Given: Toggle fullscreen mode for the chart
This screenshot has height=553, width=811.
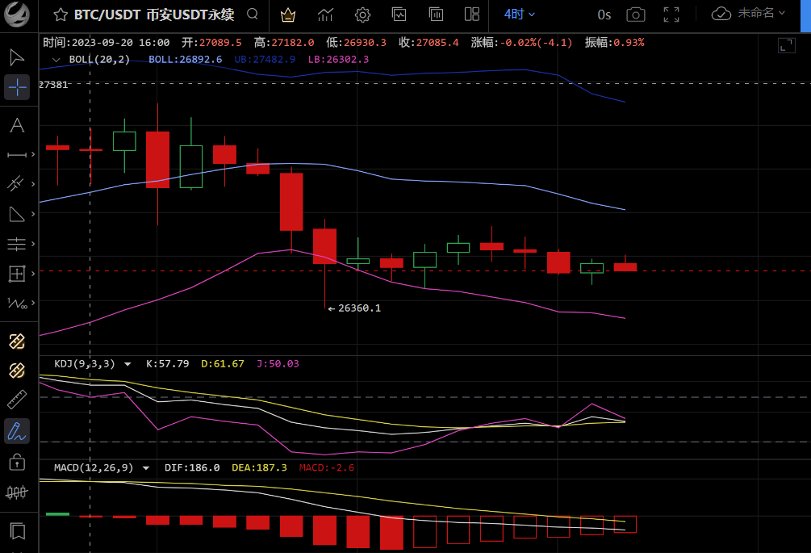Looking at the screenshot, I should point(671,15).
